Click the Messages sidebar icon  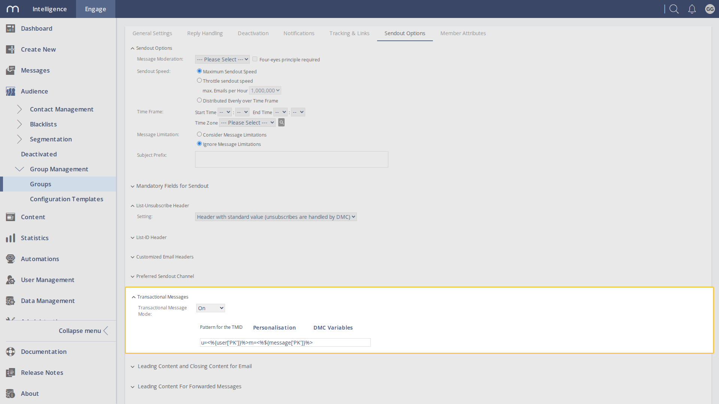click(10, 70)
